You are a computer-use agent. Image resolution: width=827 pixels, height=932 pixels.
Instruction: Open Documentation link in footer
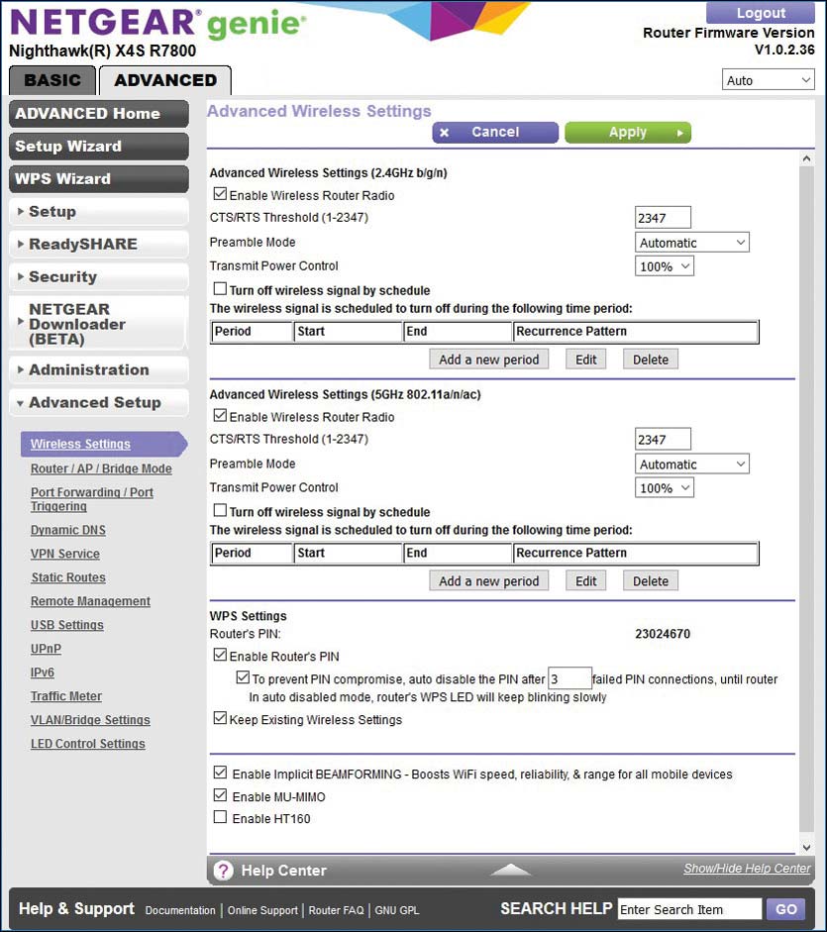click(x=180, y=910)
